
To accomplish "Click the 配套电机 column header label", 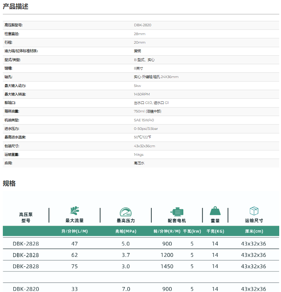I will point(177,221).
